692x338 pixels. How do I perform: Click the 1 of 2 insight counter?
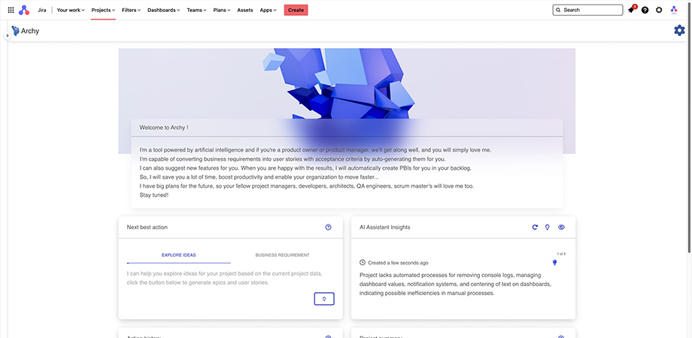coord(561,254)
